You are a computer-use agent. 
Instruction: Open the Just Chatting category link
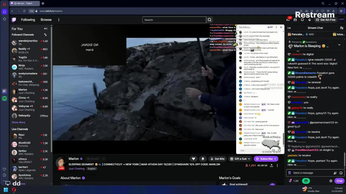tap(76, 169)
